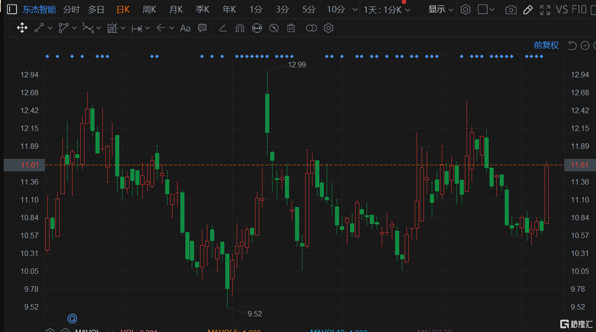Delete drawings with the trash icon
The width and height of the screenshot is (596, 332).
(x=291, y=28)
